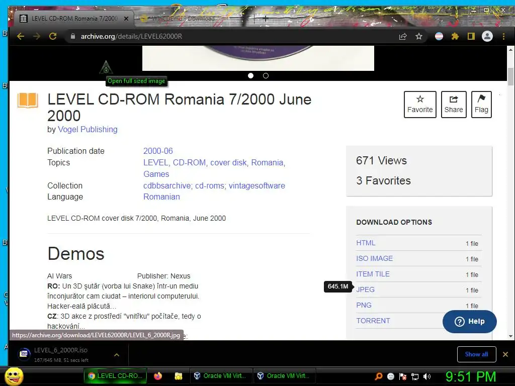
Task: Open the Games topic link
Action: (156, 174)
